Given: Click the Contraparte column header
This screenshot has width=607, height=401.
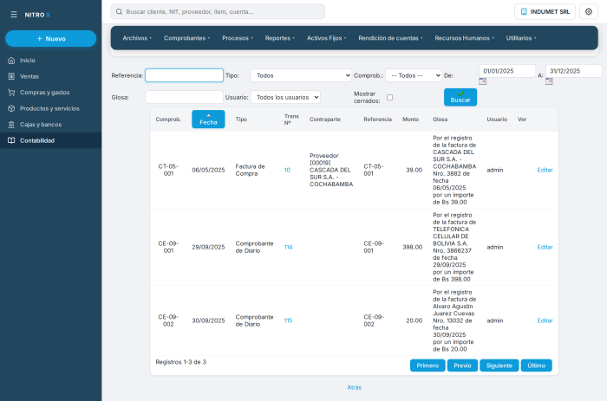Looking at the screenshot, I should [325, 120].
